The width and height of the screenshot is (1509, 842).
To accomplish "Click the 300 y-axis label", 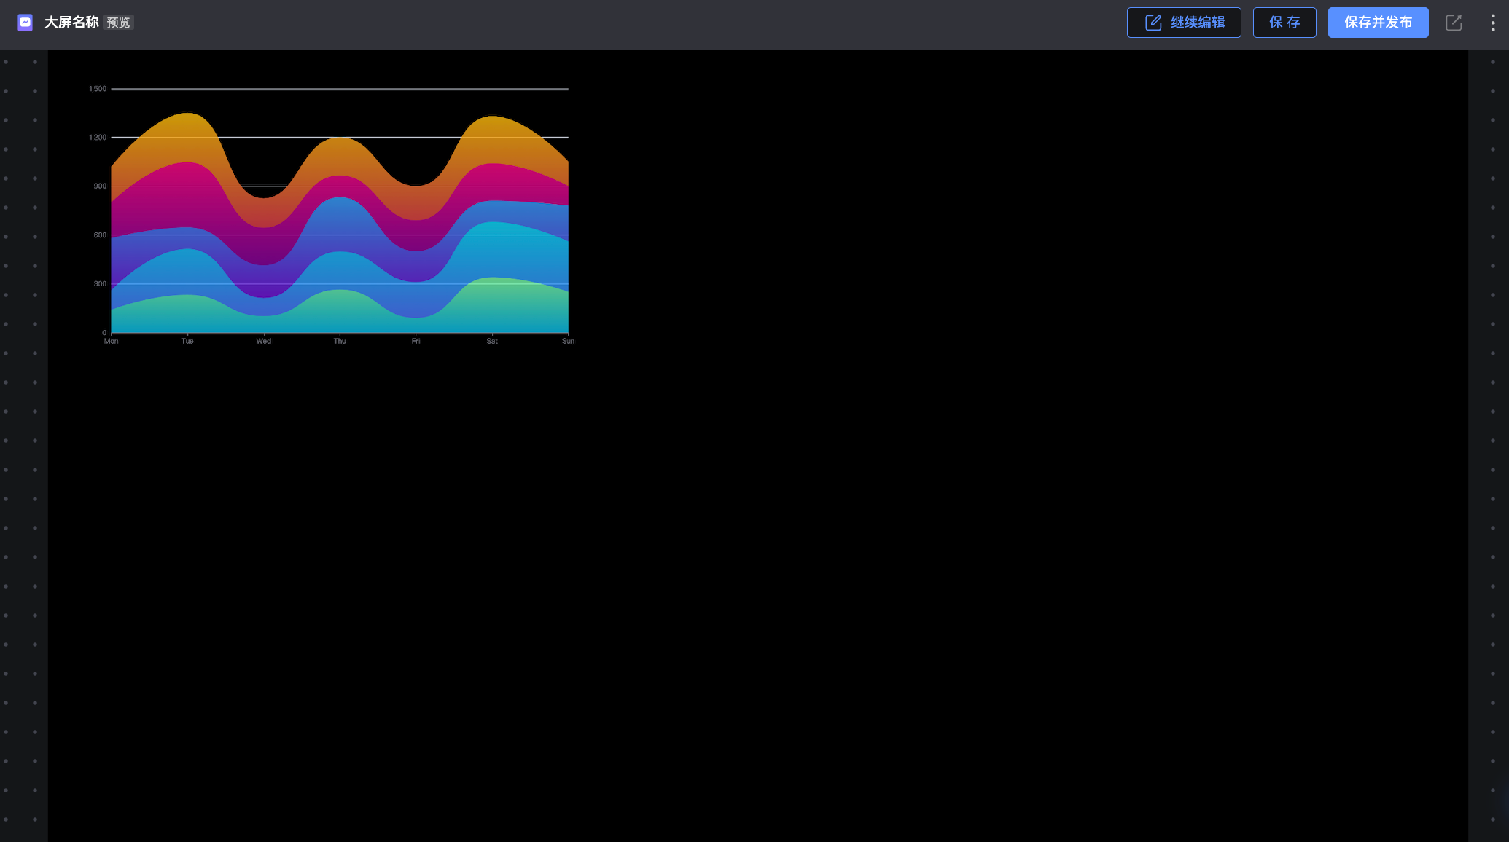I will [x=100, y=284].
